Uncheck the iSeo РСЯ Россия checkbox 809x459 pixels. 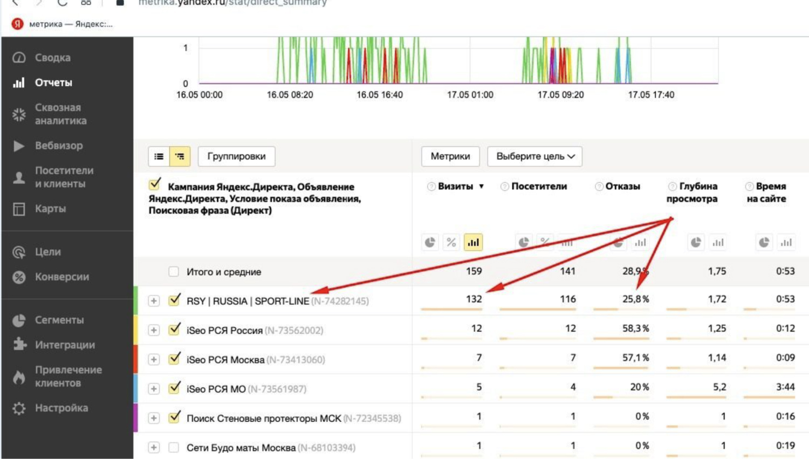[x=174, y=329]
